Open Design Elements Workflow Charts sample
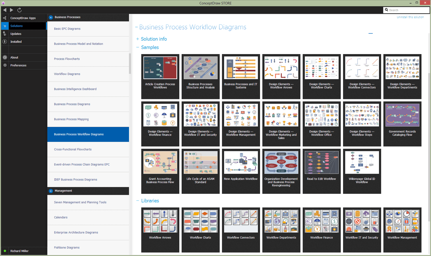 coord(322,77)
